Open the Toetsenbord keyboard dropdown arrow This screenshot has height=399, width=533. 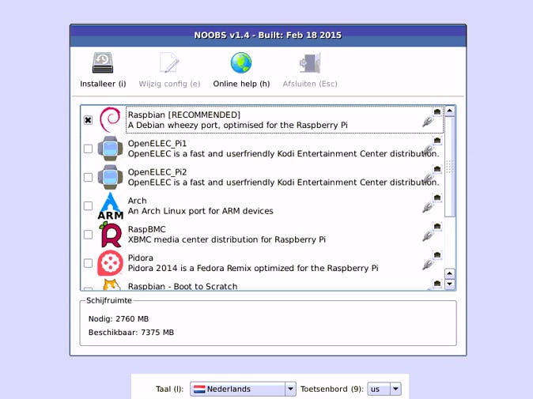[x=395, y=389]
